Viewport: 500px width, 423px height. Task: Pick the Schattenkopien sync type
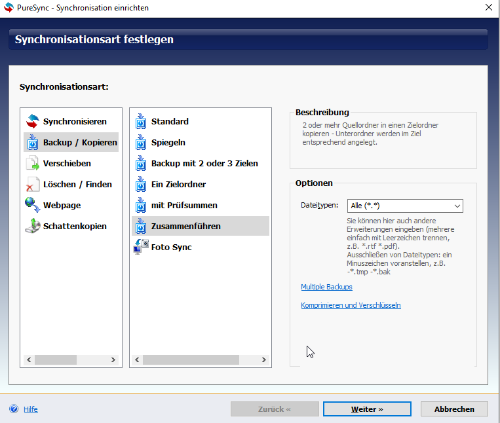coord(71,226)
